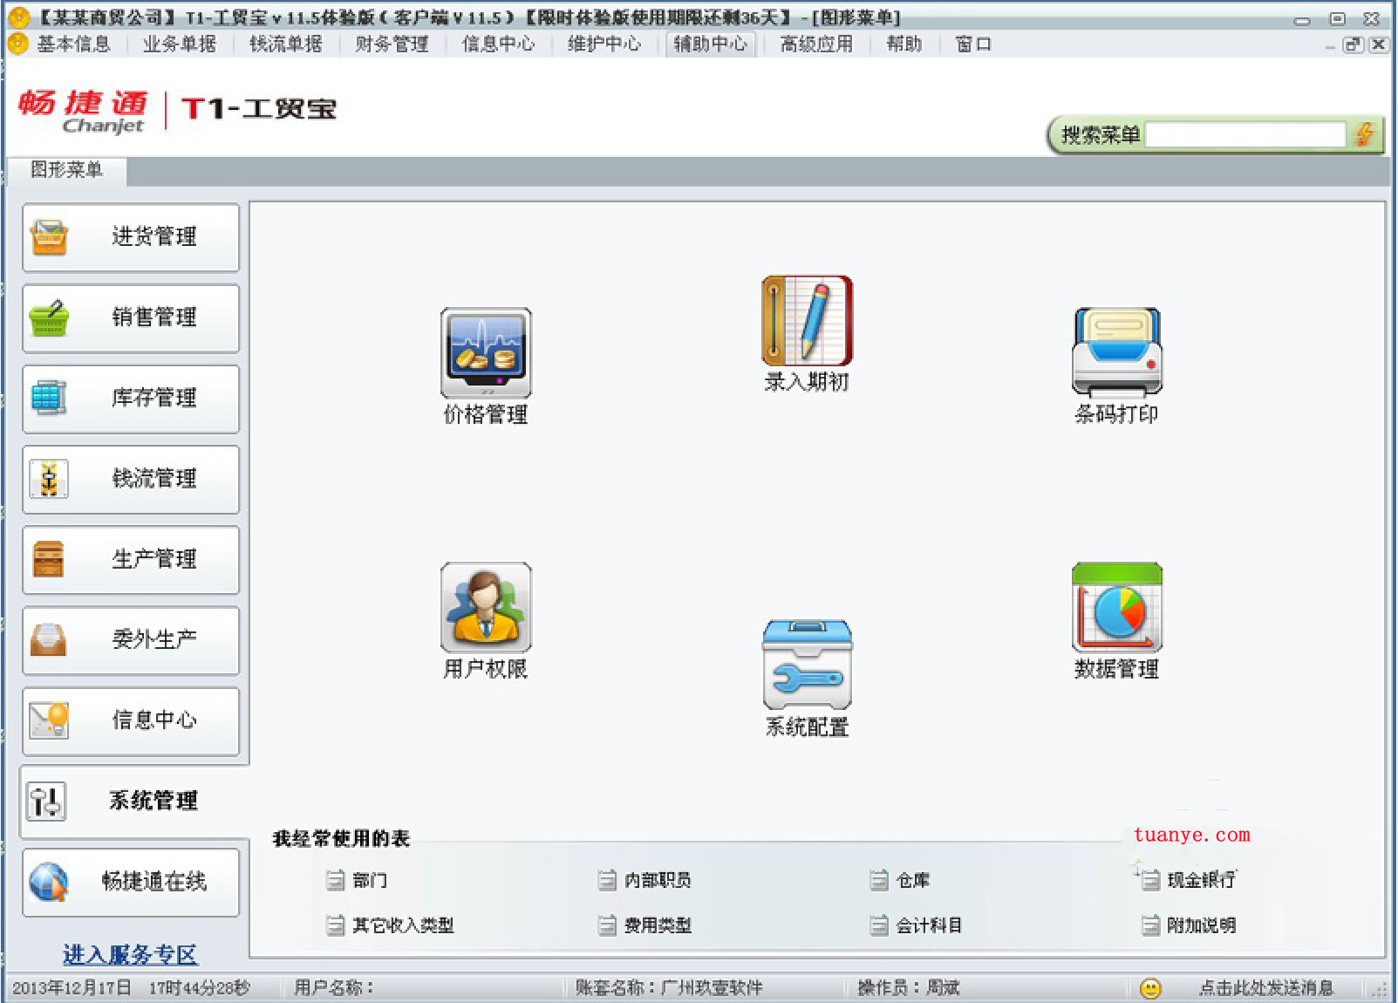The height and width of the screenshot is (1003, 1398).
Task: Select 库存管理 in the sidebar
Action: point(131,399)
